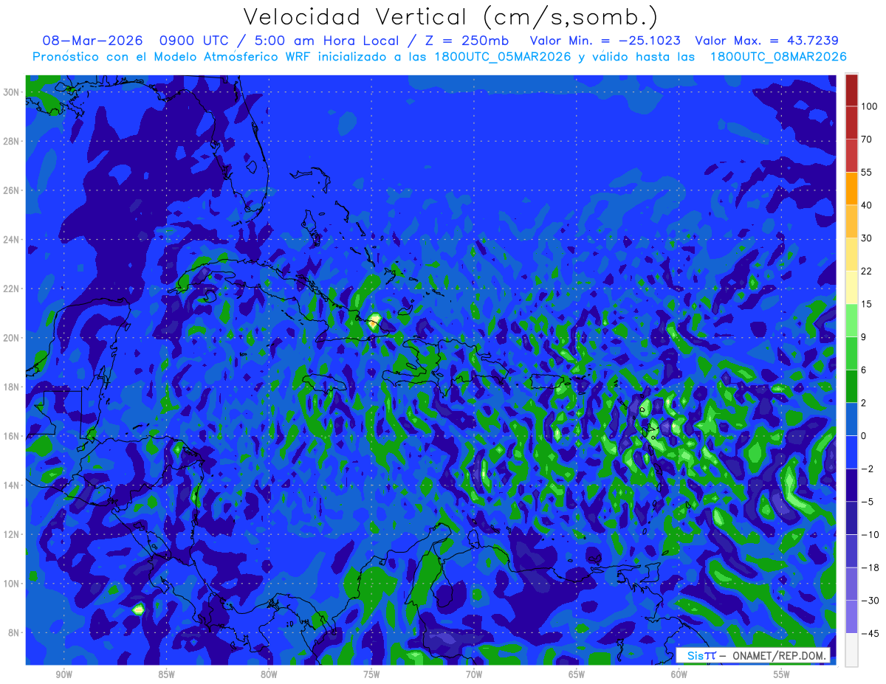This screenshot has height=684, width=886.
Task: Click the colorbar label "55"
Action: pyautogui.click(x=867, y=172)
